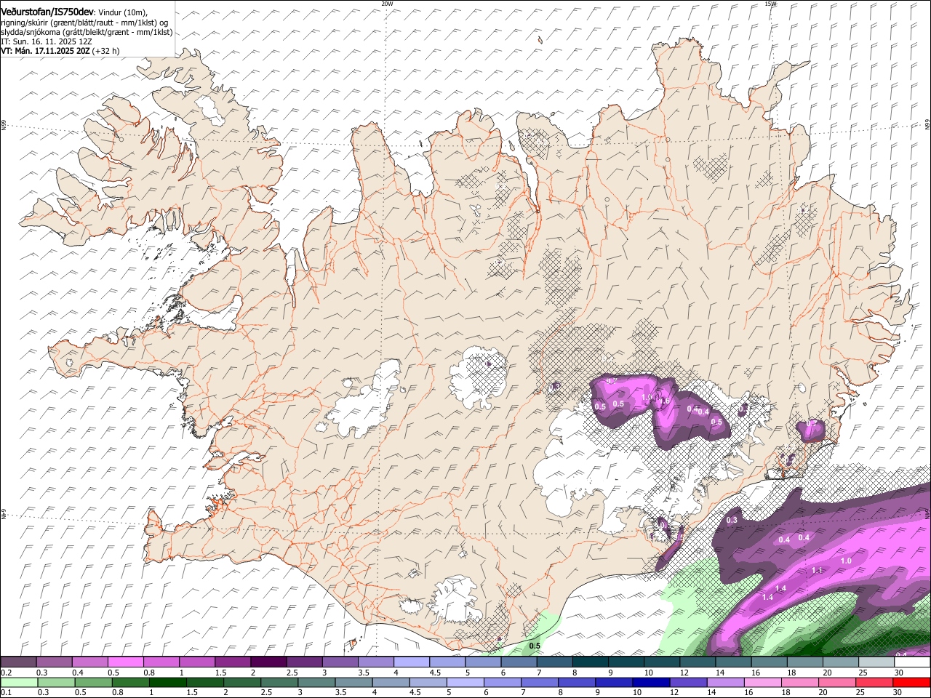Click the 1.0 precipitation value offshore southeast
This screenshot has width=931, height=698.
point(846,561)
